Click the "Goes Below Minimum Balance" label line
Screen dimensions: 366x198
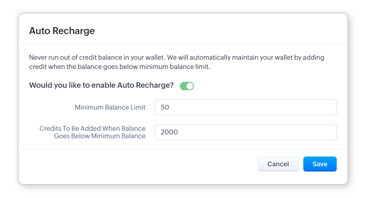click(x=100, y=136)
